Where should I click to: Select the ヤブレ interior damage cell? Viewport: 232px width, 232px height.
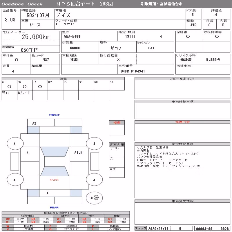coord(117,152)
